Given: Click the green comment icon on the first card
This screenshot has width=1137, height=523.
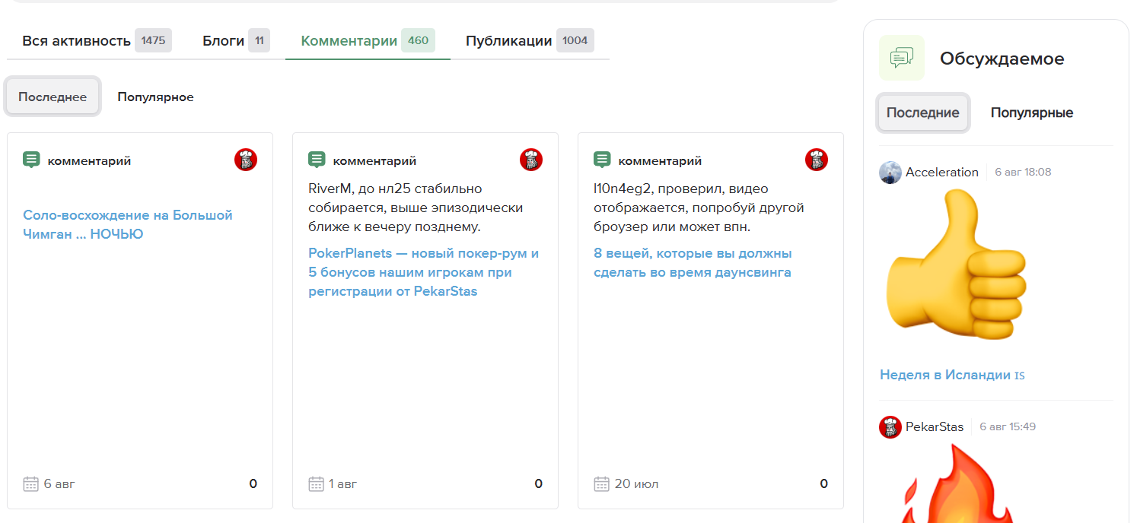Looking at the screenshot, I should click(31, 160).
